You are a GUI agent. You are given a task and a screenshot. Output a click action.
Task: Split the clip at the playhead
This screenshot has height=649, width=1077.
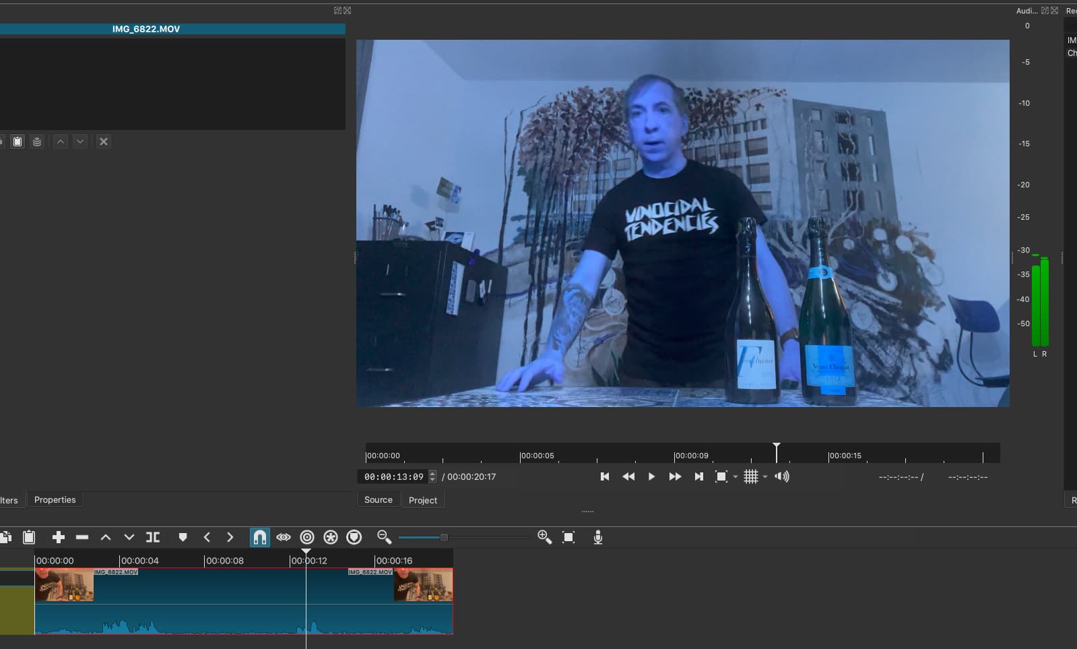point(153,537)
